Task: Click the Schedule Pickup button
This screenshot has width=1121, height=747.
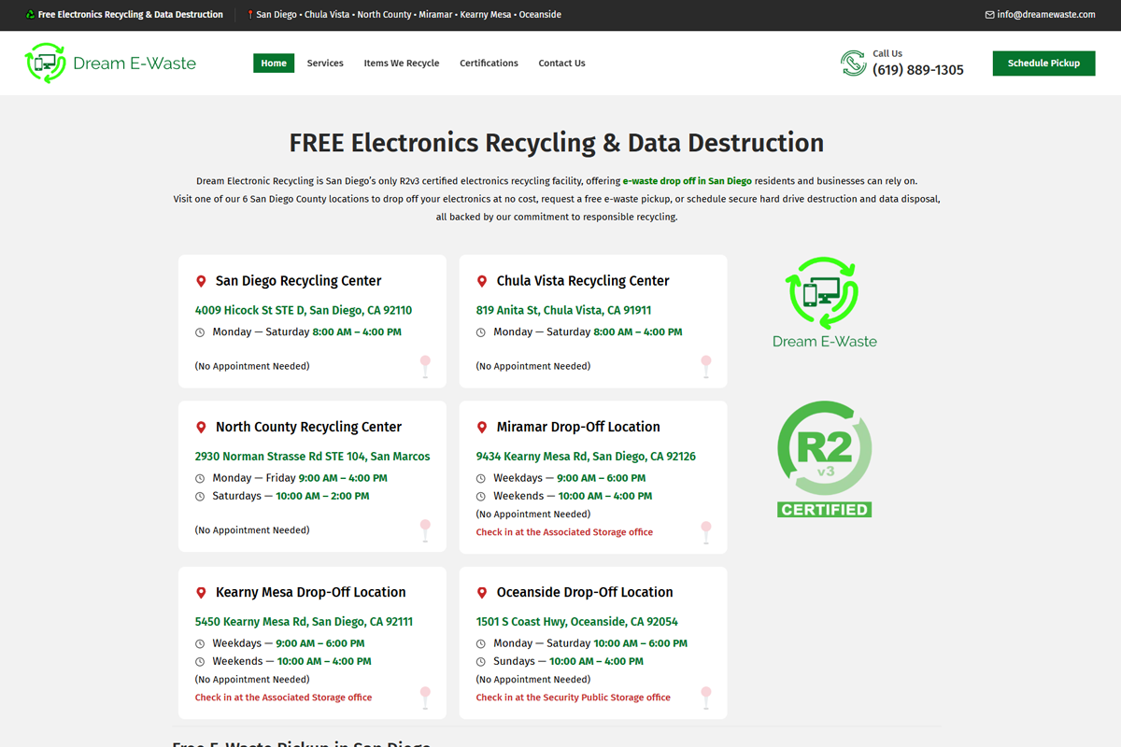Action: click(x=1043, y=63)
